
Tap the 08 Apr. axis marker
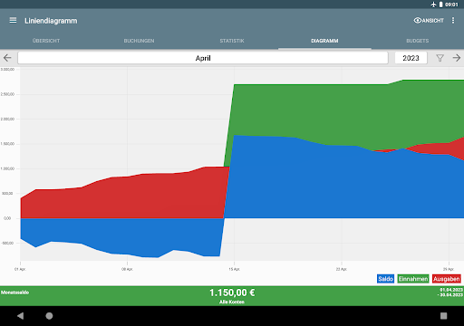(127, 269)
